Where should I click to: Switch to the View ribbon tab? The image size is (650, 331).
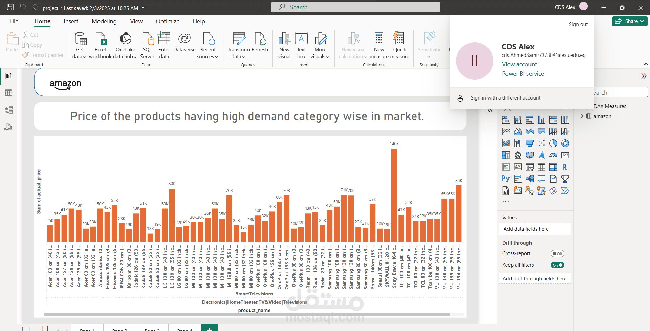[136, 21]
